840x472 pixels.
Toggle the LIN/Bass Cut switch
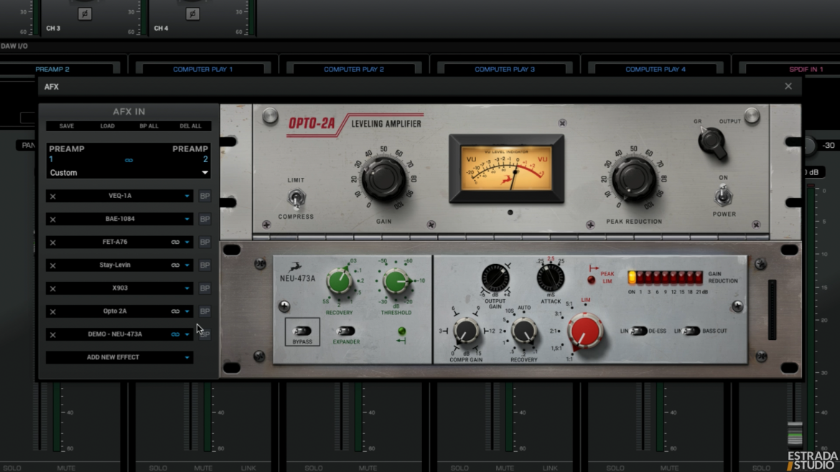tap(691, 331)
